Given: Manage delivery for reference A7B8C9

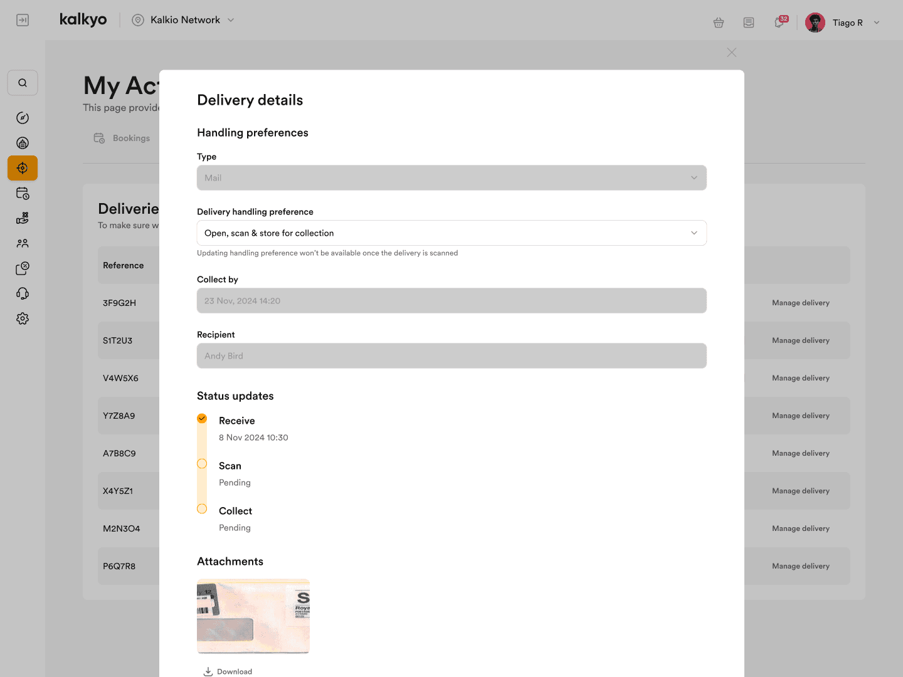Looking at the screenshot, I should [x=801, y=453].
